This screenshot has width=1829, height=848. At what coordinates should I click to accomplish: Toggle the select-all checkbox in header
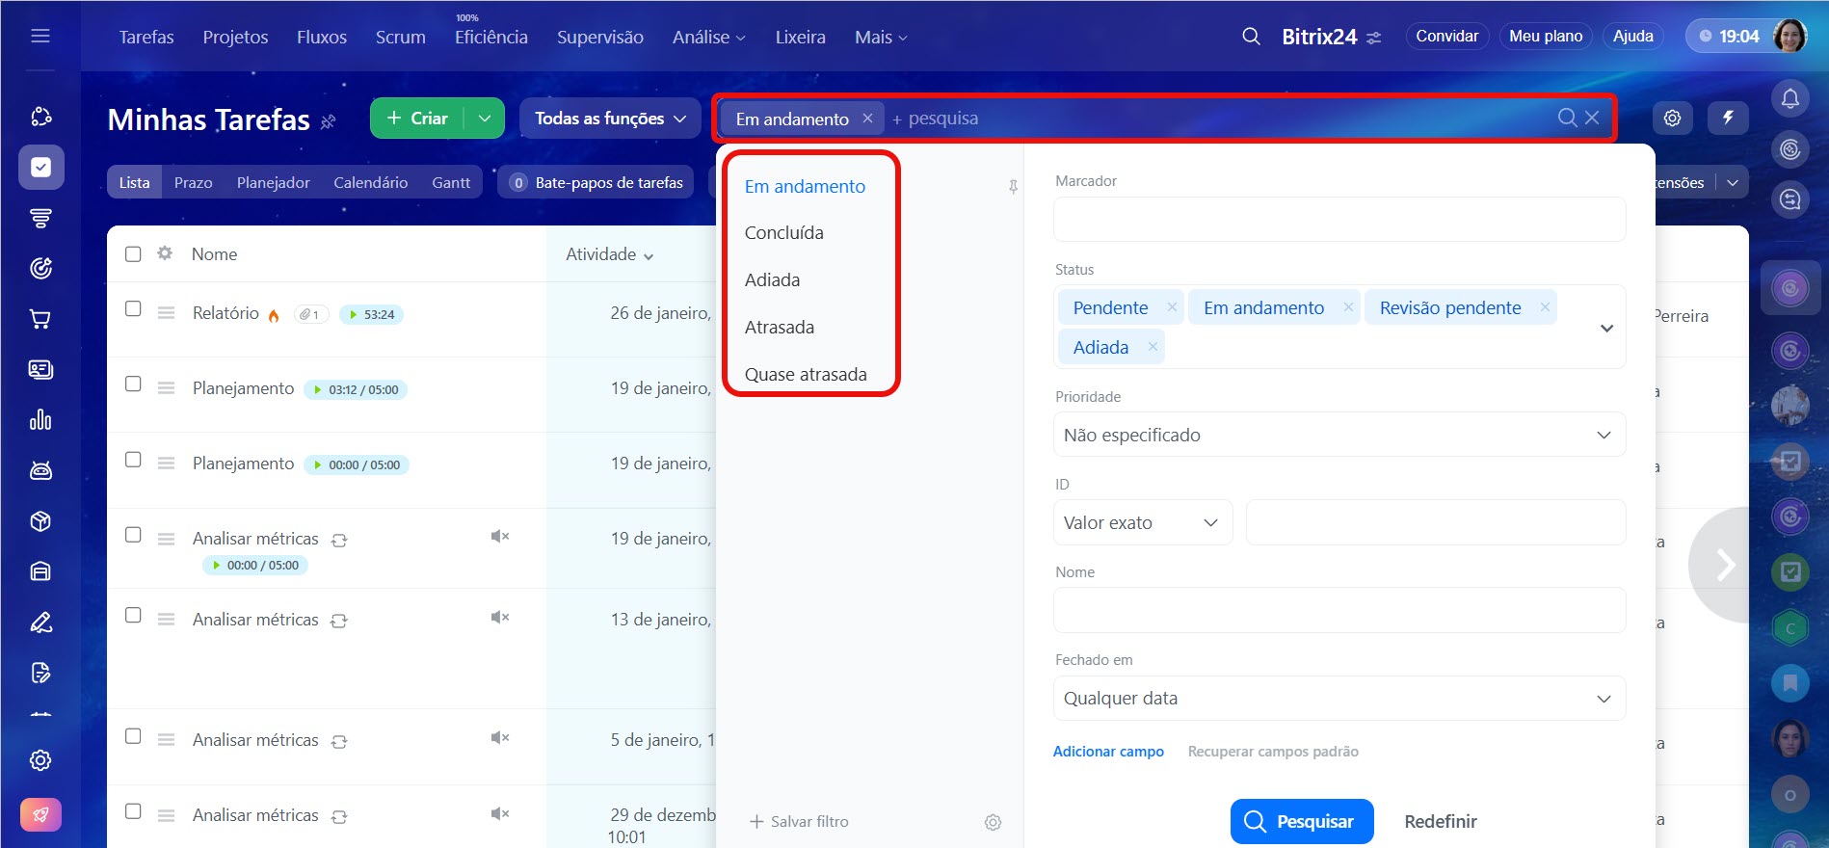133,254
